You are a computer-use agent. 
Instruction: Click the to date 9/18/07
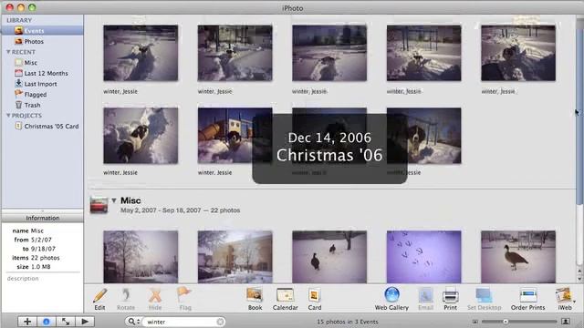coord(43,249)
